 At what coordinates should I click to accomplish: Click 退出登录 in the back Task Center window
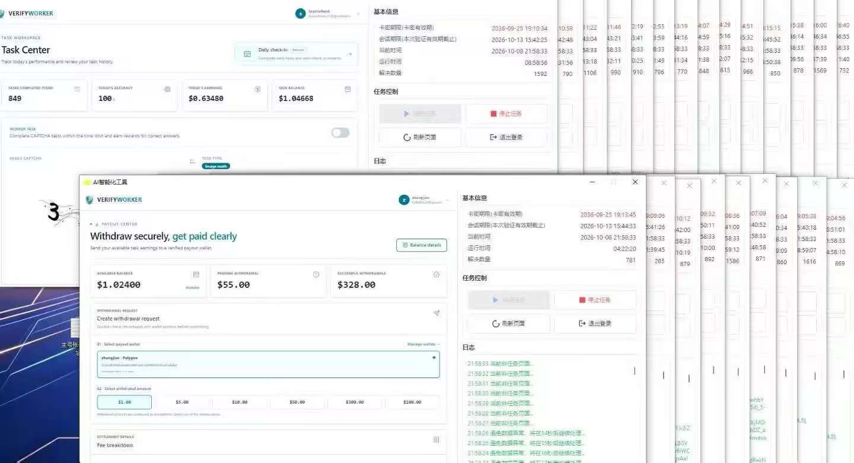pos(506,137)
